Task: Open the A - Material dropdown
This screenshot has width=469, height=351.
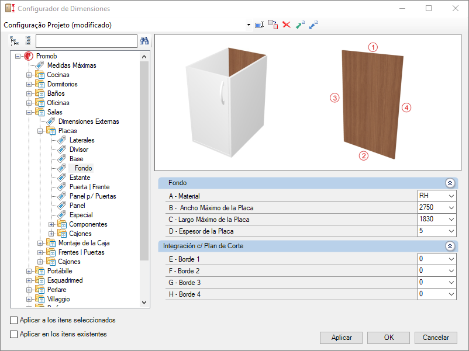Action: tap(451, 196)
